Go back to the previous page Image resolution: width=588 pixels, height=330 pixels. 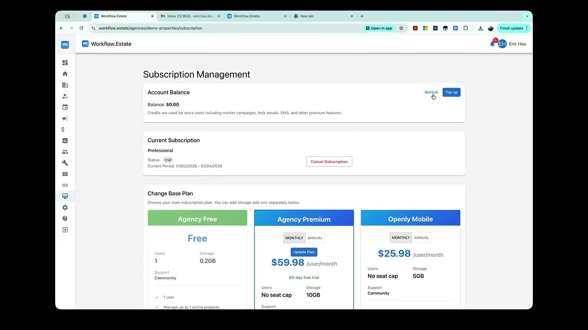(x=61, y=28)
